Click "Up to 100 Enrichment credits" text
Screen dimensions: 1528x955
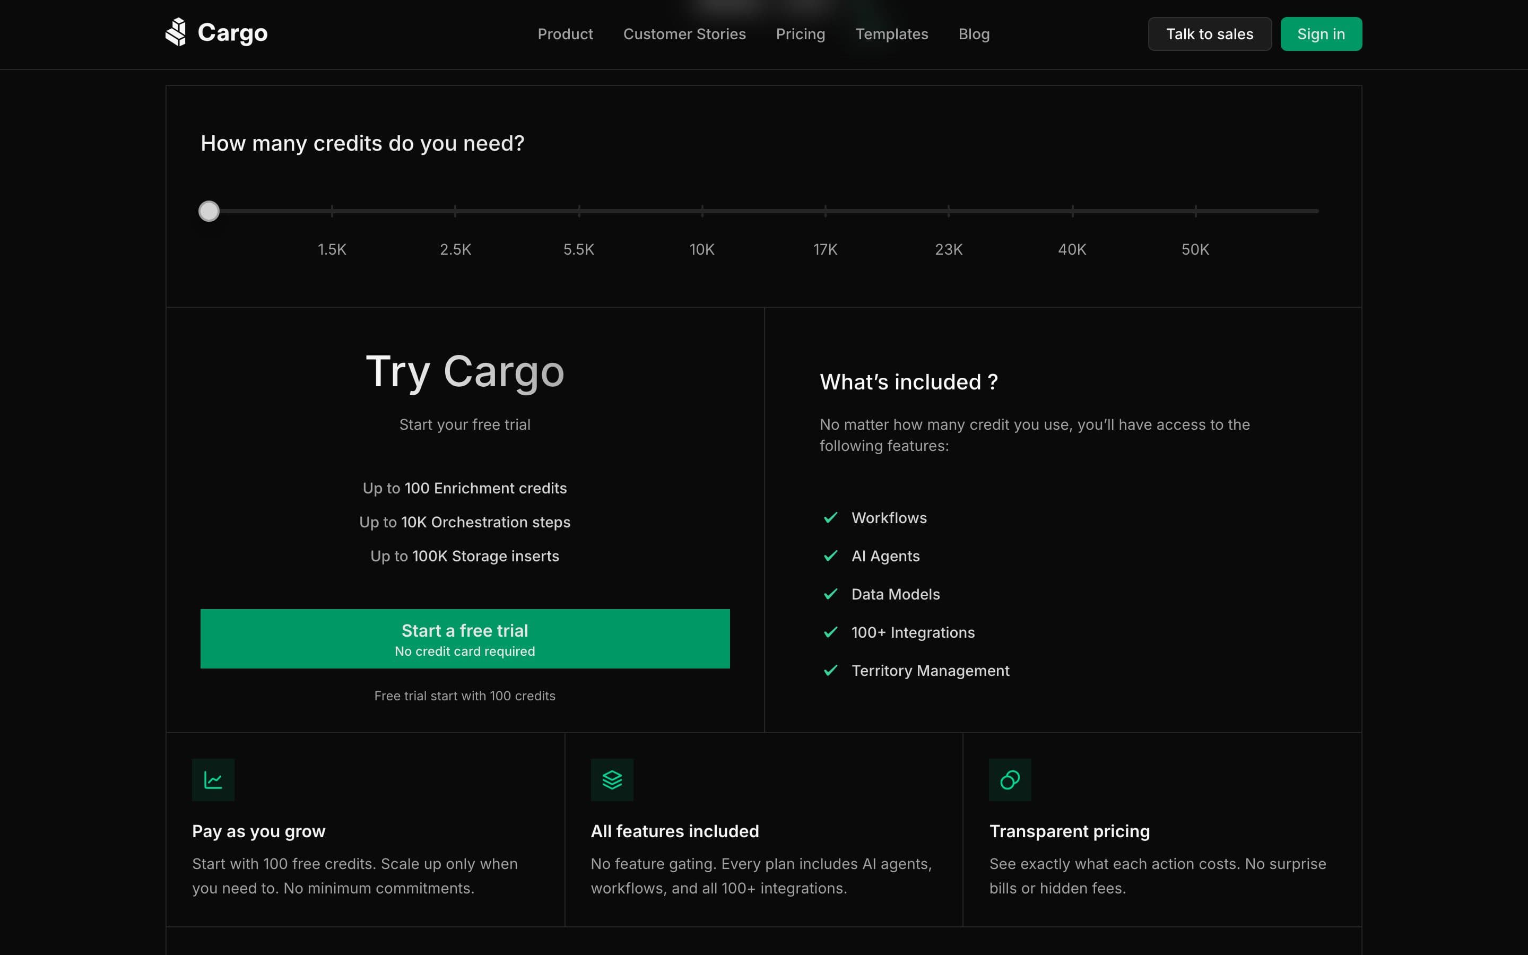tap(465, 488)
